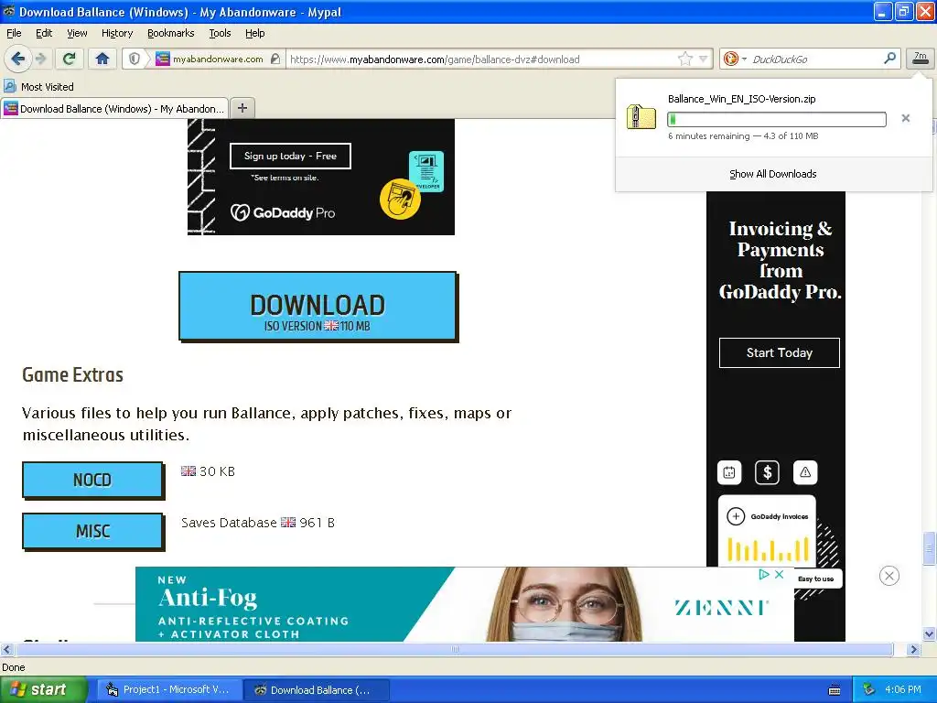Toggle the downloads button showing 7m
Screen dimensions: 937x703
921,58
